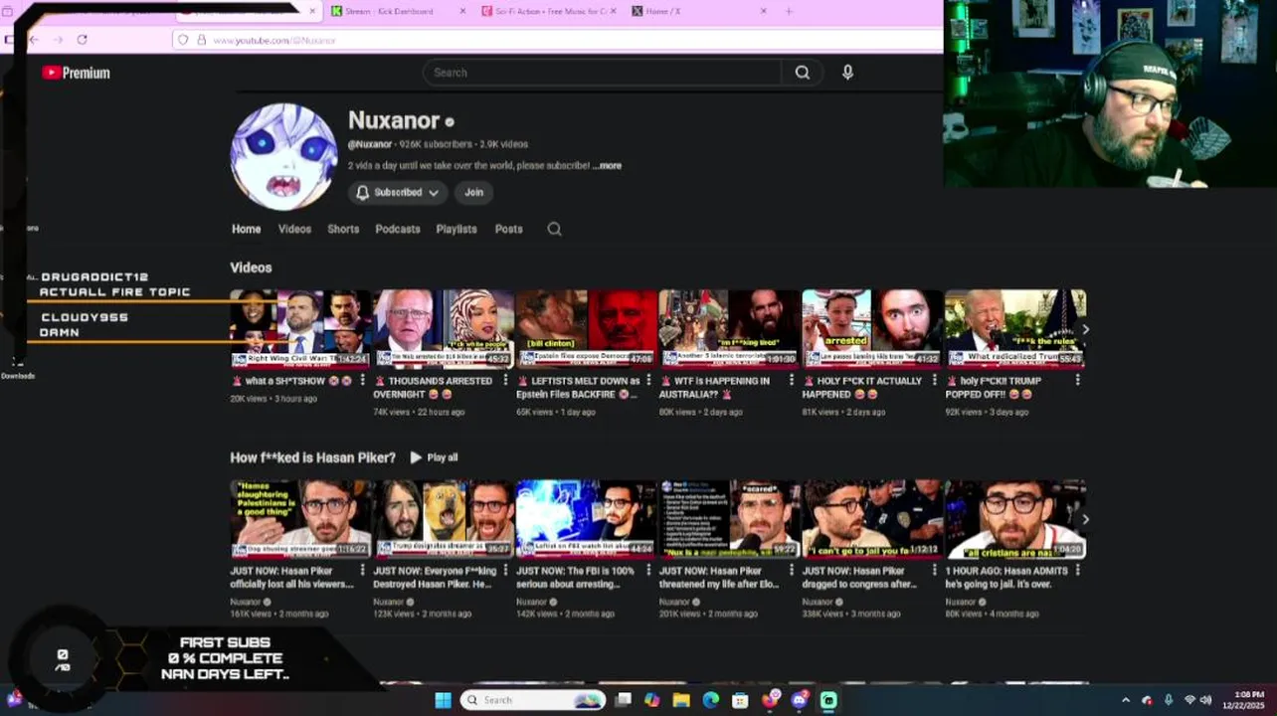
Task: Close the Kick Dashboard tab
Action: tap(462, 11)
